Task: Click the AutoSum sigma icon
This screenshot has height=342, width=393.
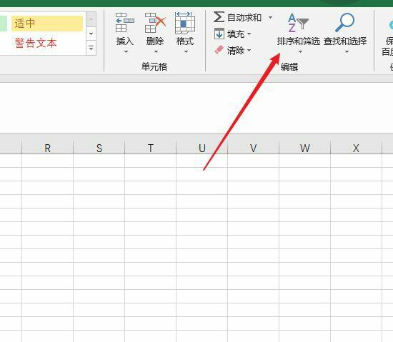Action: click(219, 16)
